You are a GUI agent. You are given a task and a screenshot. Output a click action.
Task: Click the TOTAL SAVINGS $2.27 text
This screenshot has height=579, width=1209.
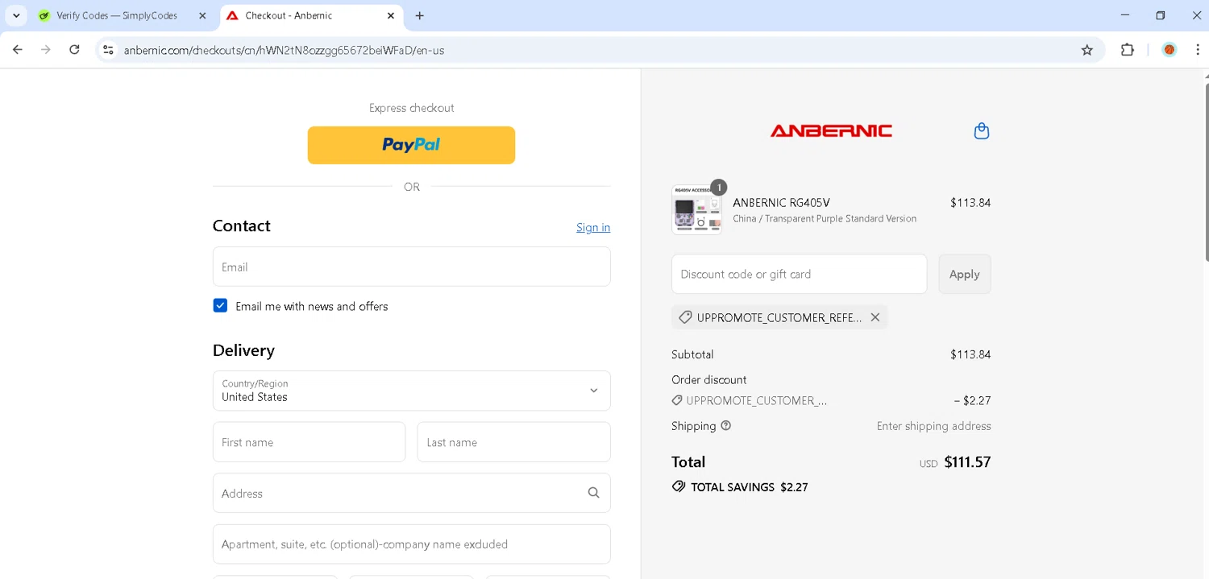[749, 487]
